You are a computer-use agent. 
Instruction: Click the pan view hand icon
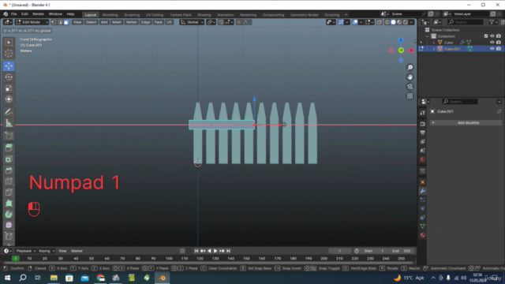coord(410,77)
